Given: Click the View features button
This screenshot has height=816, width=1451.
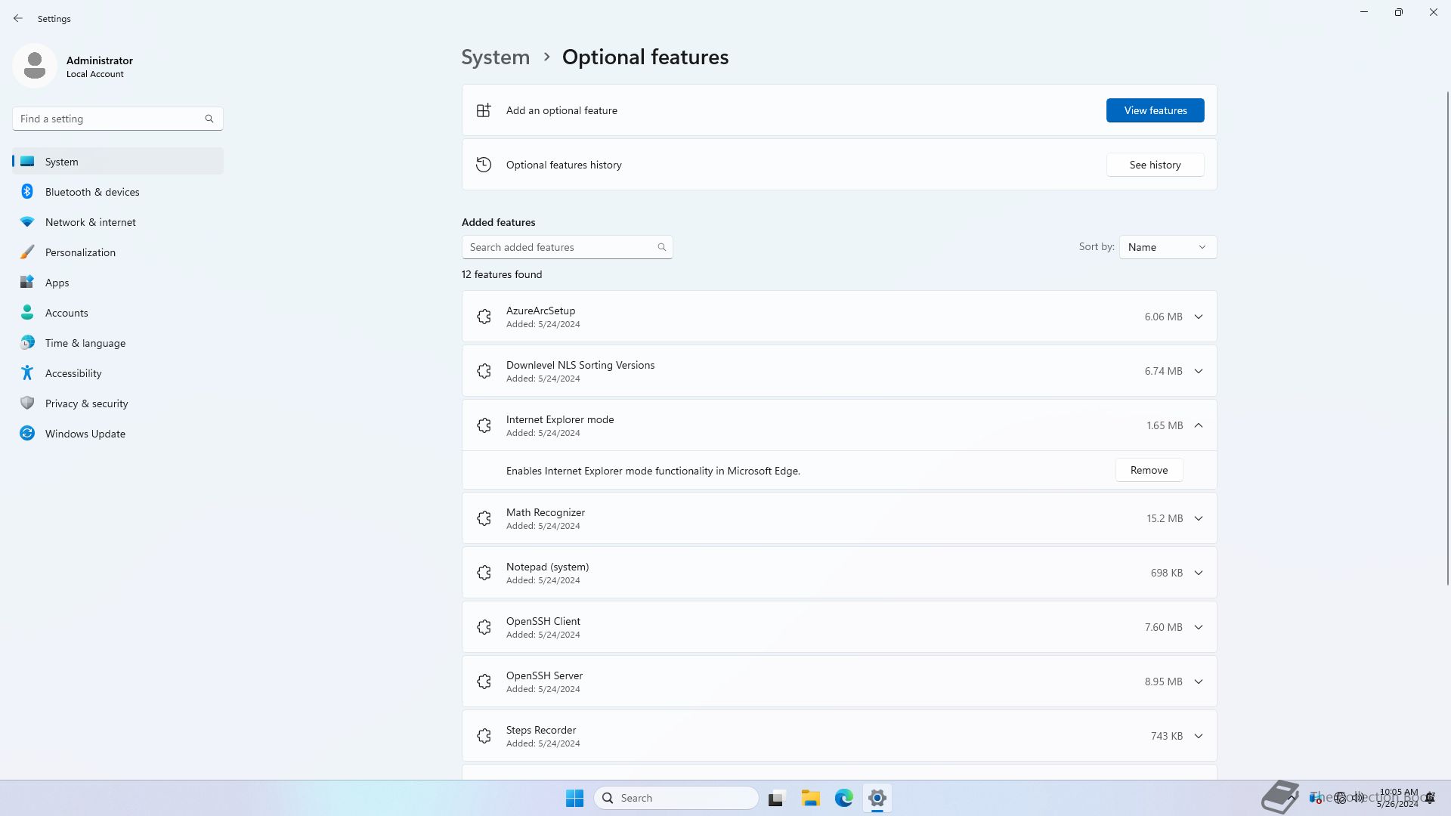Looking at the screenshot, I should pos(1155,110).
